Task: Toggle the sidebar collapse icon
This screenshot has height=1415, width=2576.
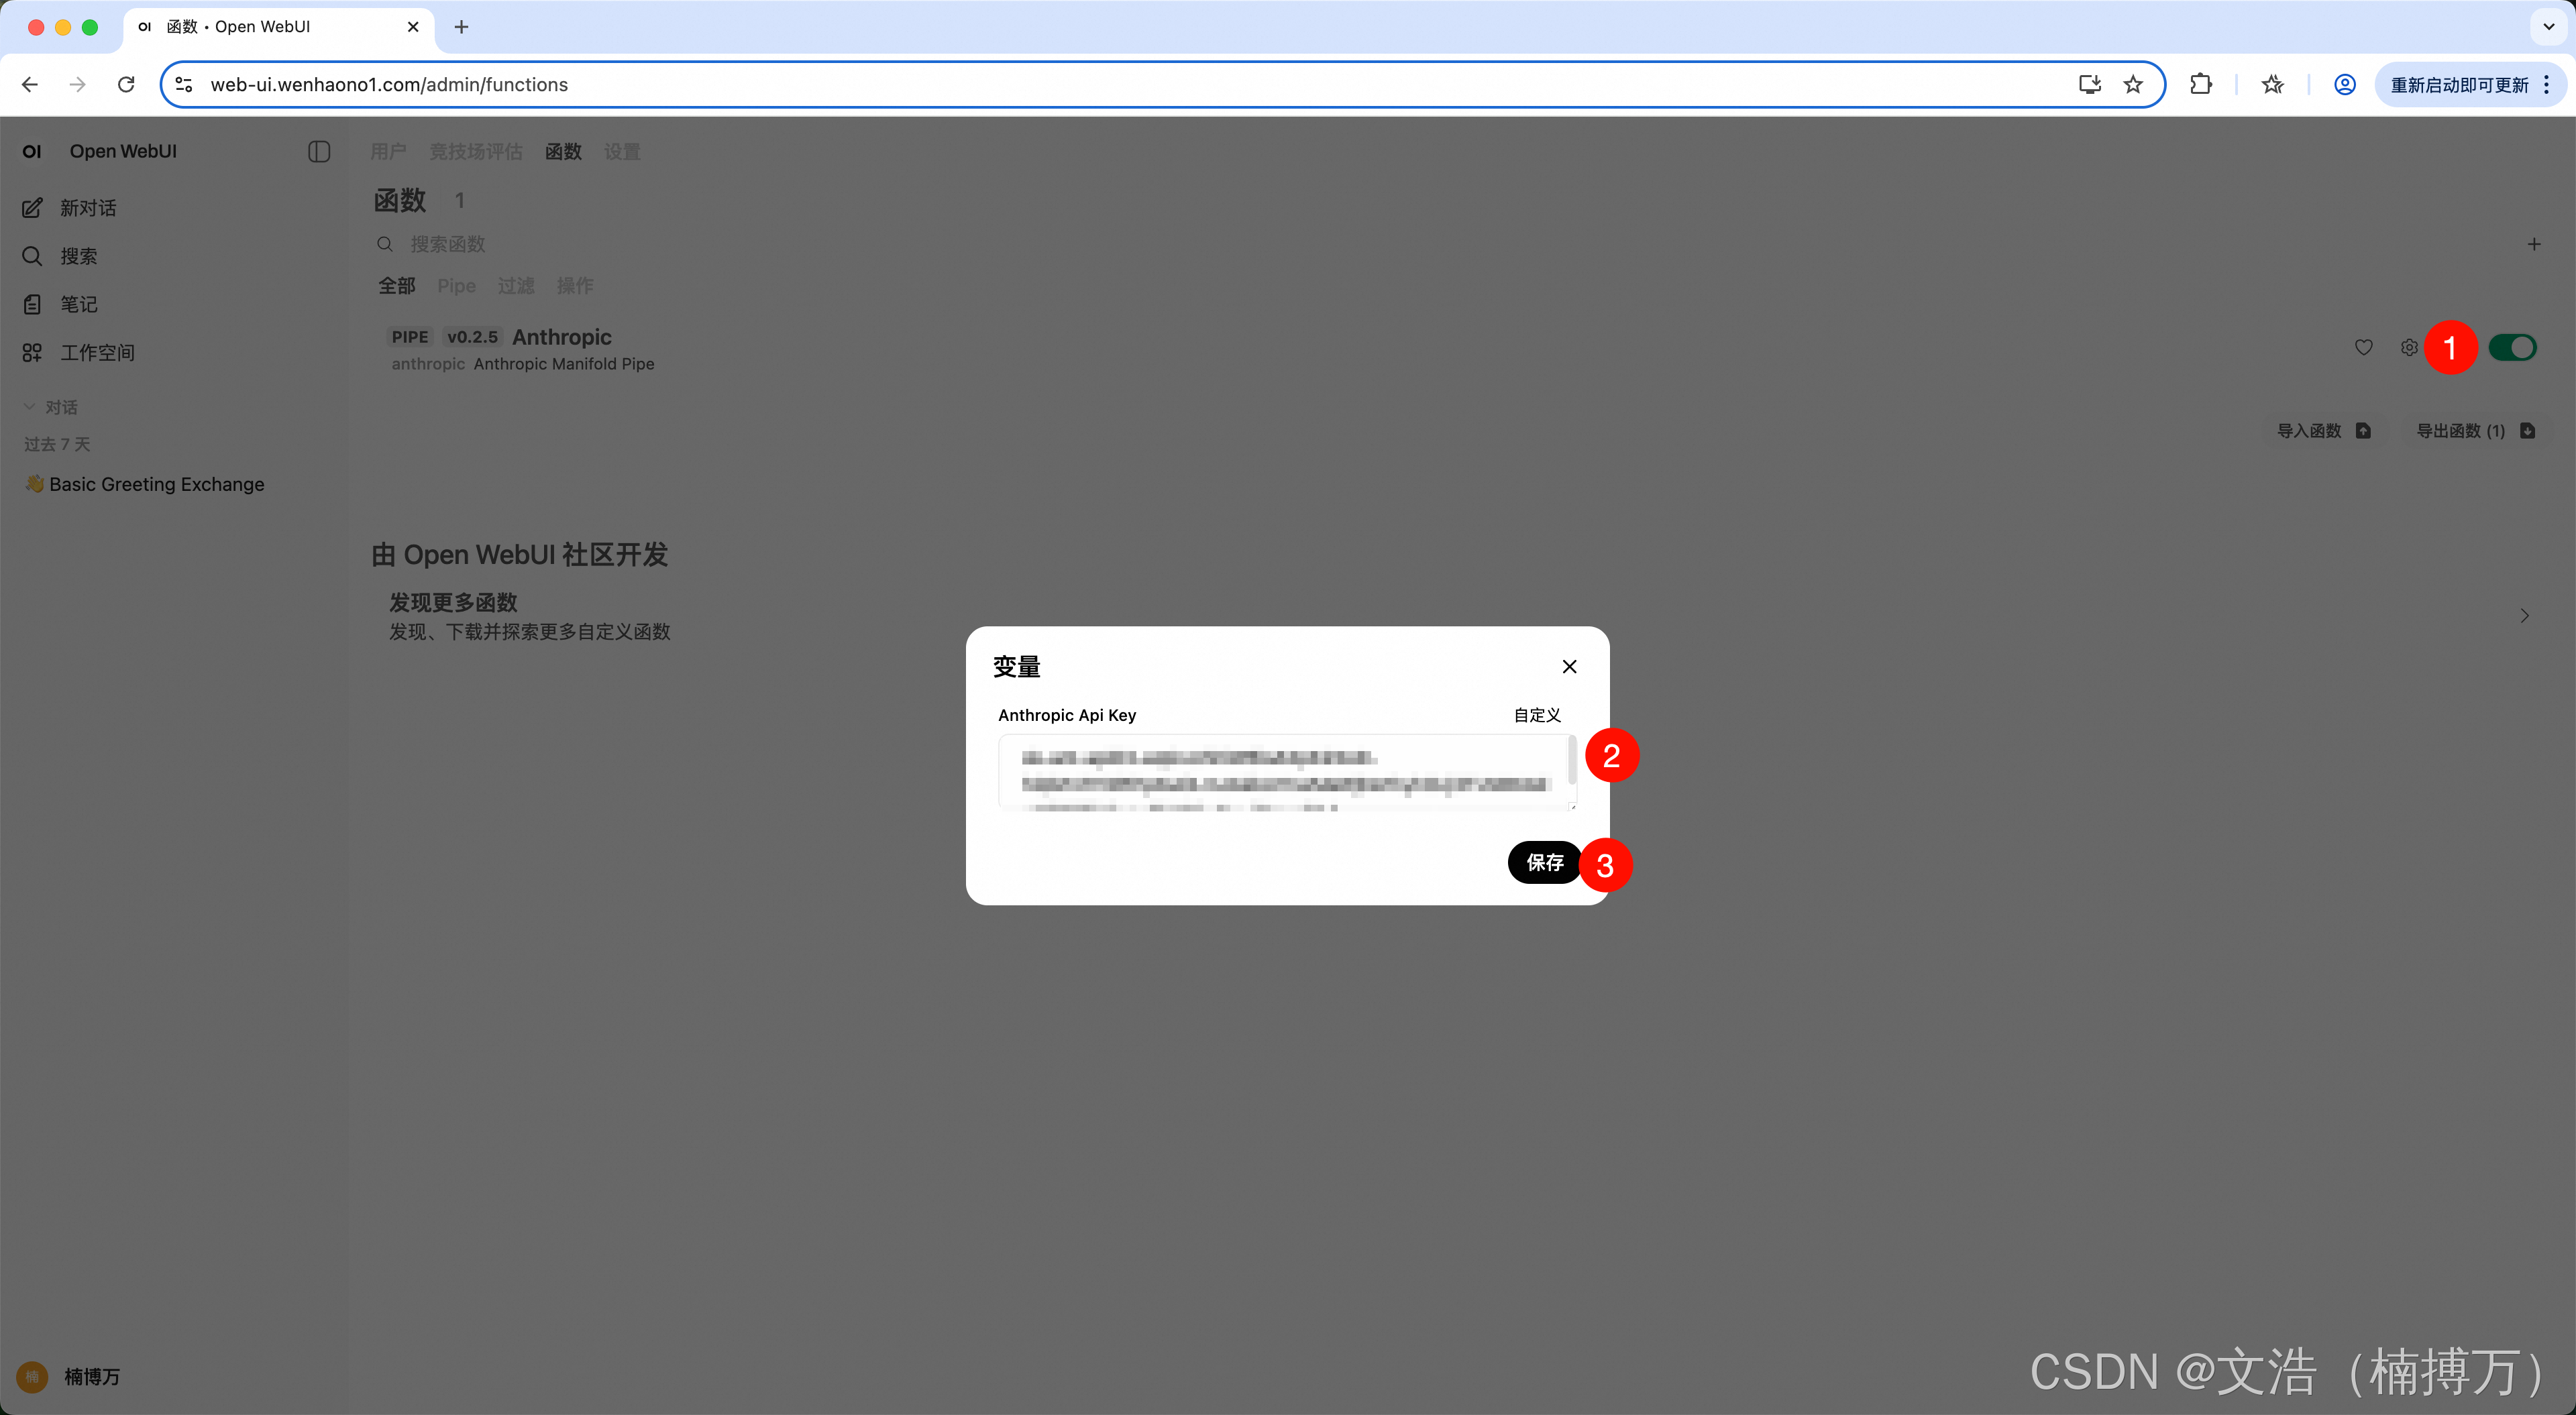Action: [319, 151]
